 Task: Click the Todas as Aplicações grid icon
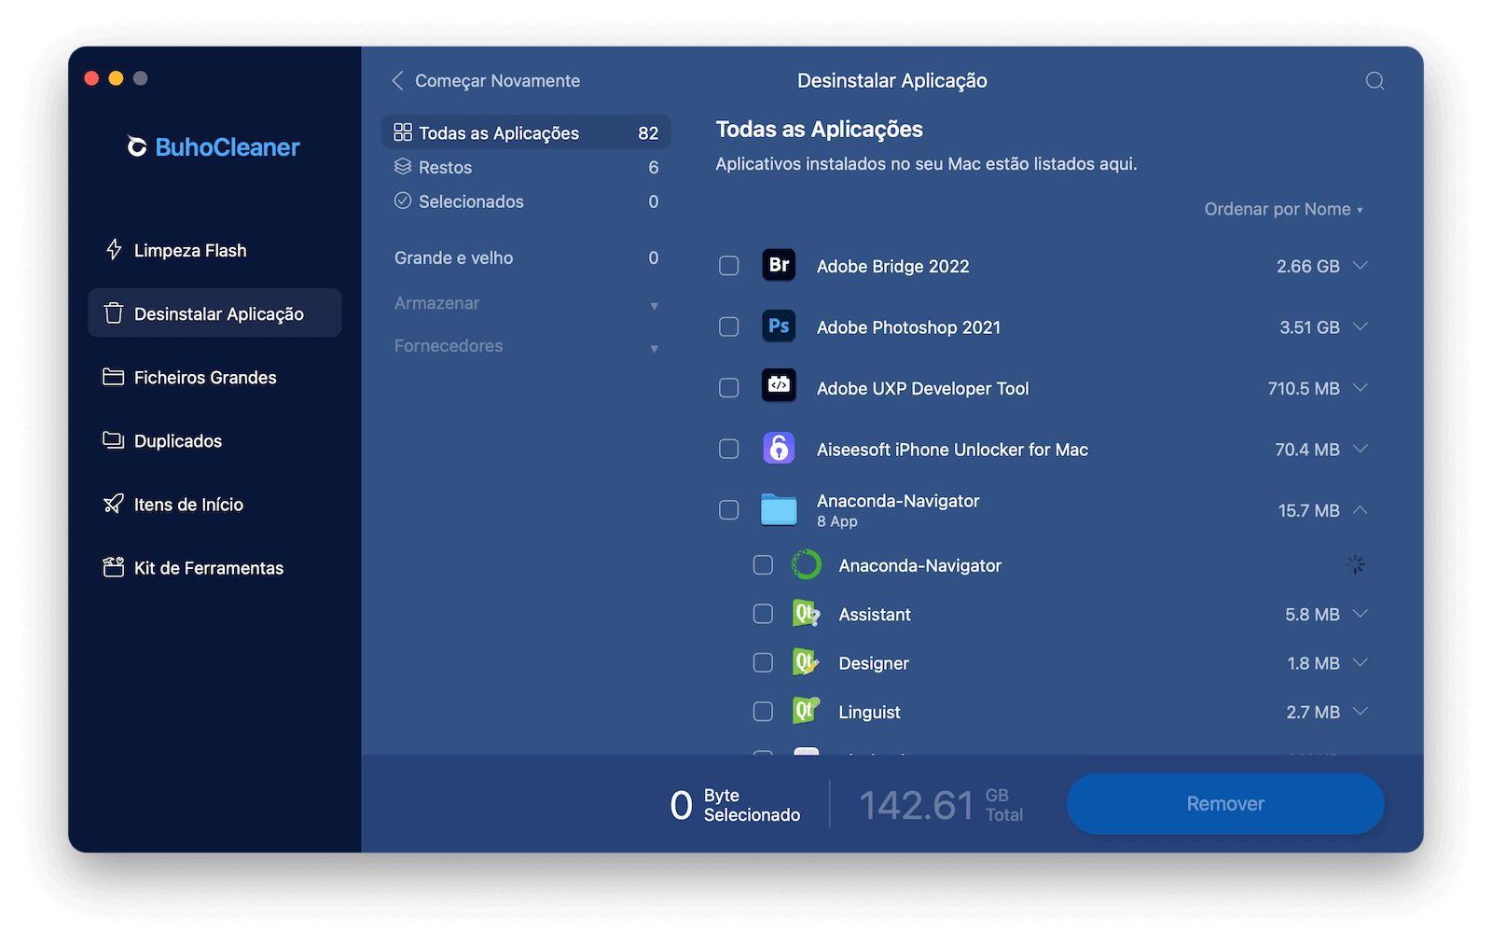pyautogui.click(x=403, y=132)
